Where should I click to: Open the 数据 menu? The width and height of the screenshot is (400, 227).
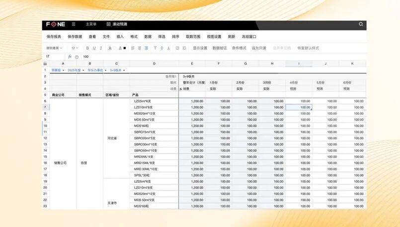148,37
